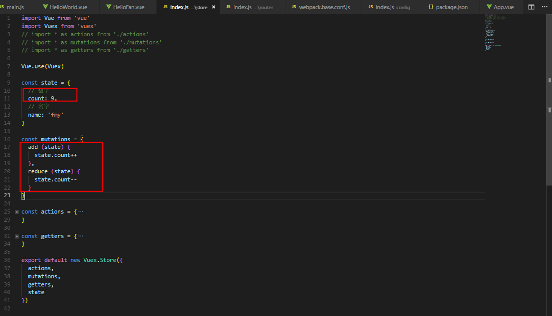This screenshot has width=552, height=316.
Task: Click the JSON braces icon on package.json tab
Action: (x=431, y=7)
